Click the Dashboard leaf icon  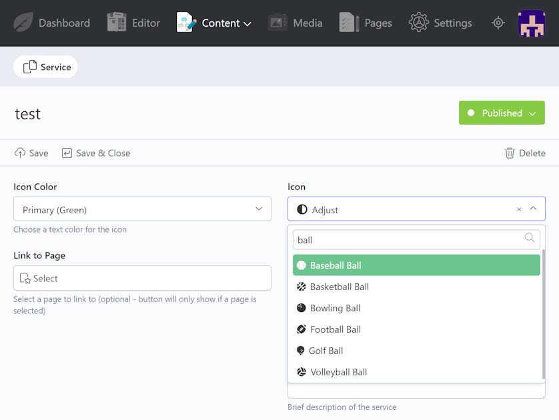23,23
